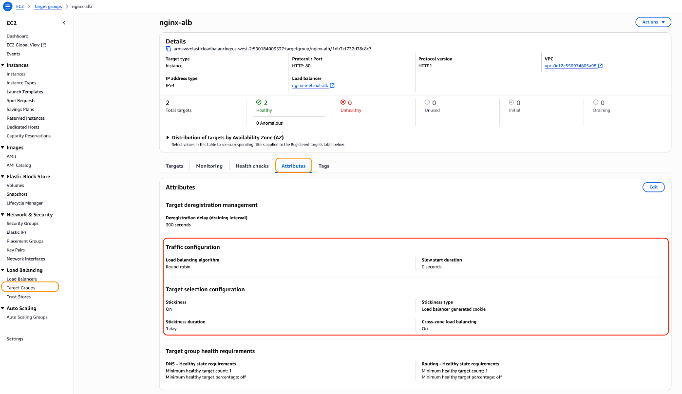
Task: Select the Tags tab
Action: point(324,166)
